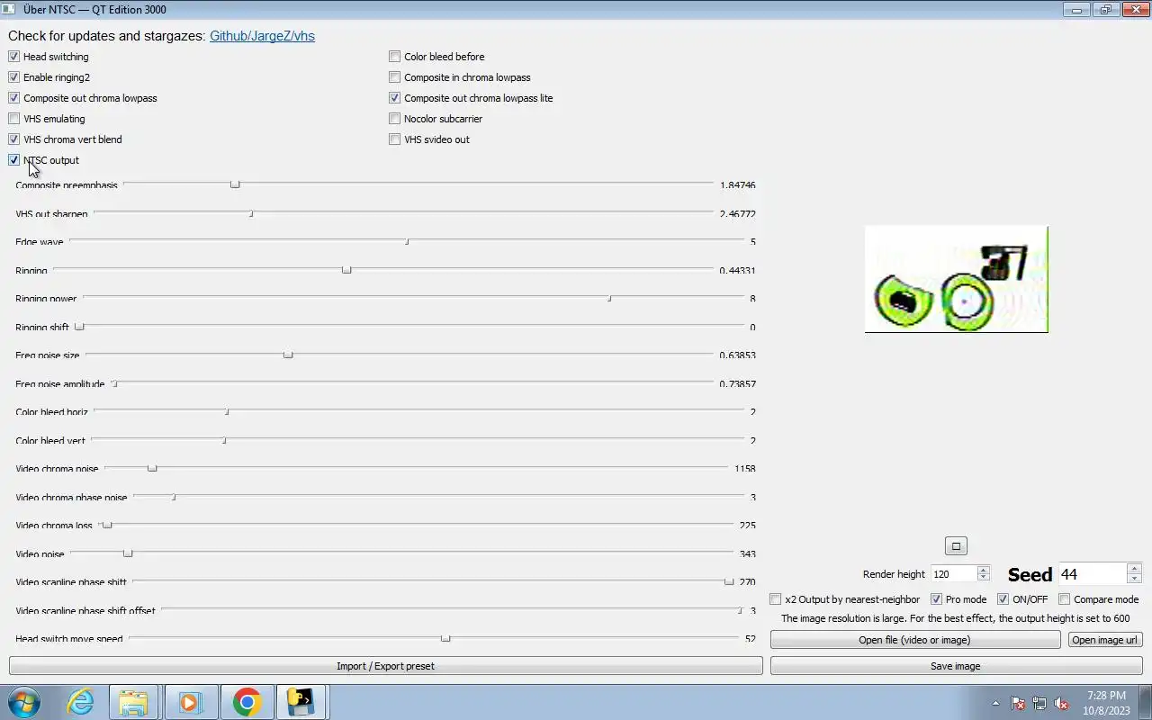
Task: Show hidden system tray icons
Action: point(995,704)
